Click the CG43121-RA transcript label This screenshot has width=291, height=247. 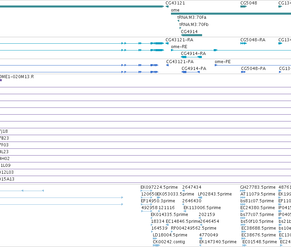(179, 40)
